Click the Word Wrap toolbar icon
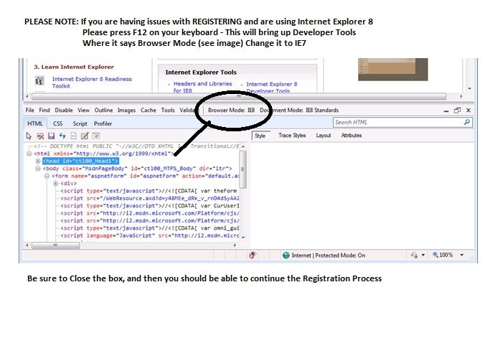This screenshot has height=338, width=498. pyautogui.click(x=95, y=136)
